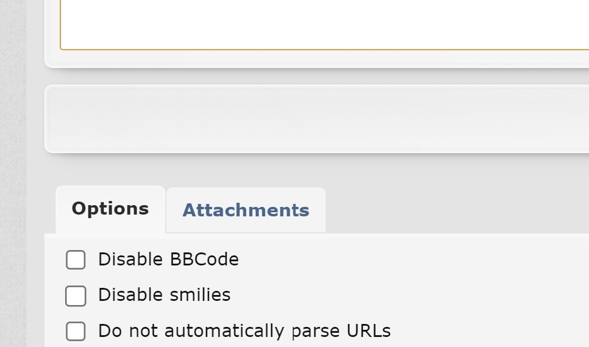589x347 pixels.
Task: Toggle BBCode off using its square box
Action: 76,260
